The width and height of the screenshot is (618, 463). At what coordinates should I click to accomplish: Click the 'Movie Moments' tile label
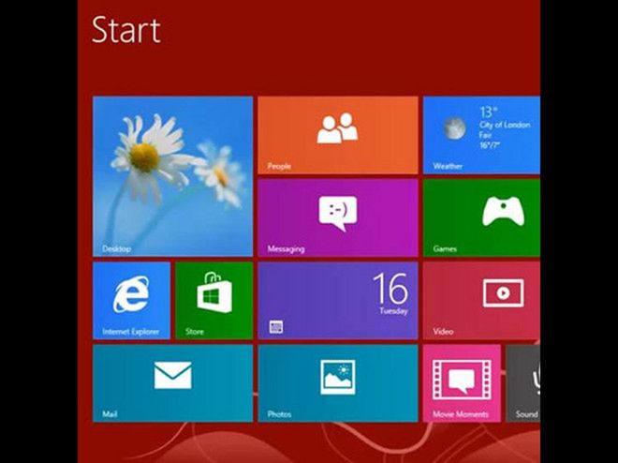[x=461, y=414]
